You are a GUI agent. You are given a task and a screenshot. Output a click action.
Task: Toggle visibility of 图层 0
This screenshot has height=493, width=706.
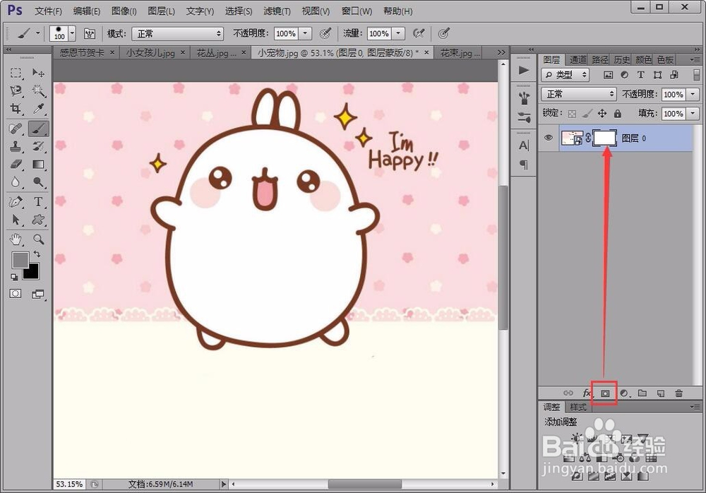[x=548, y=138]
